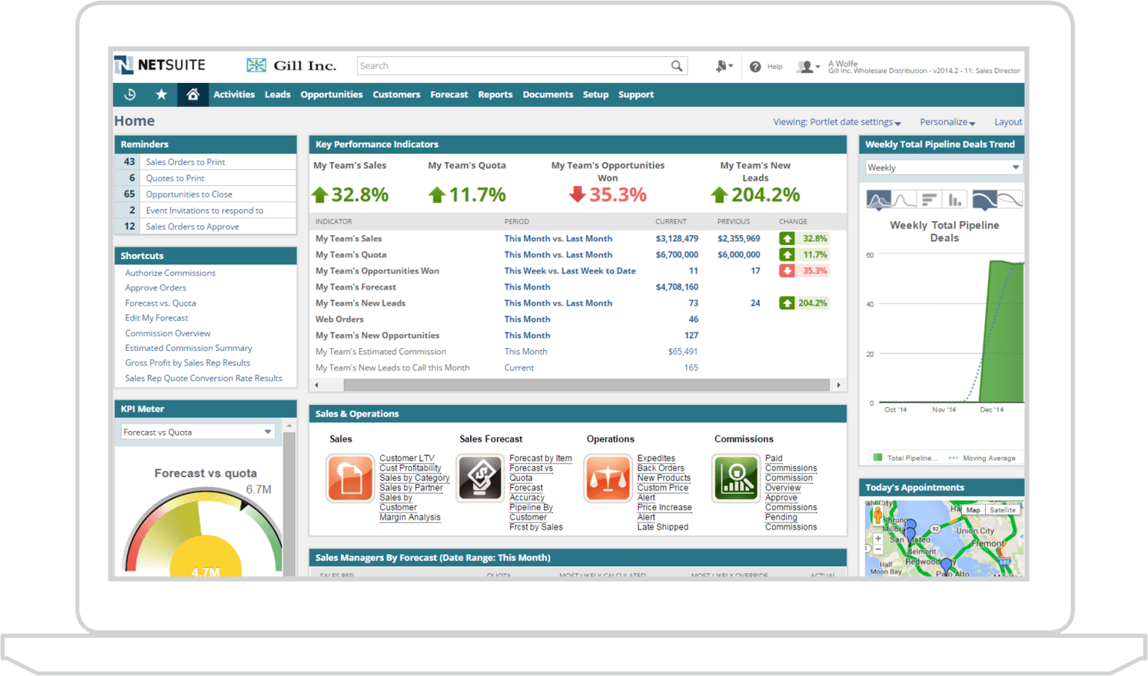The height and width of the screenshot is (676, 1148).
Task: Open the recent records clock icon
Action: [x=130, y=95]
